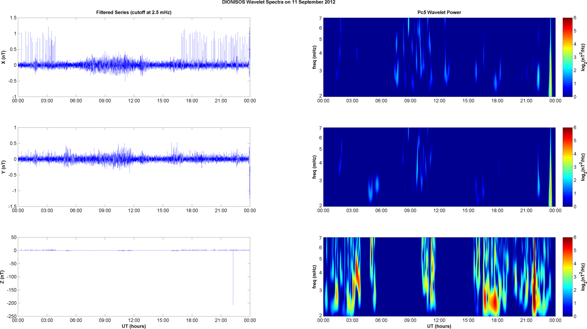Click the main title DIONISOS Wavelet Spectra

pos(278,2)
